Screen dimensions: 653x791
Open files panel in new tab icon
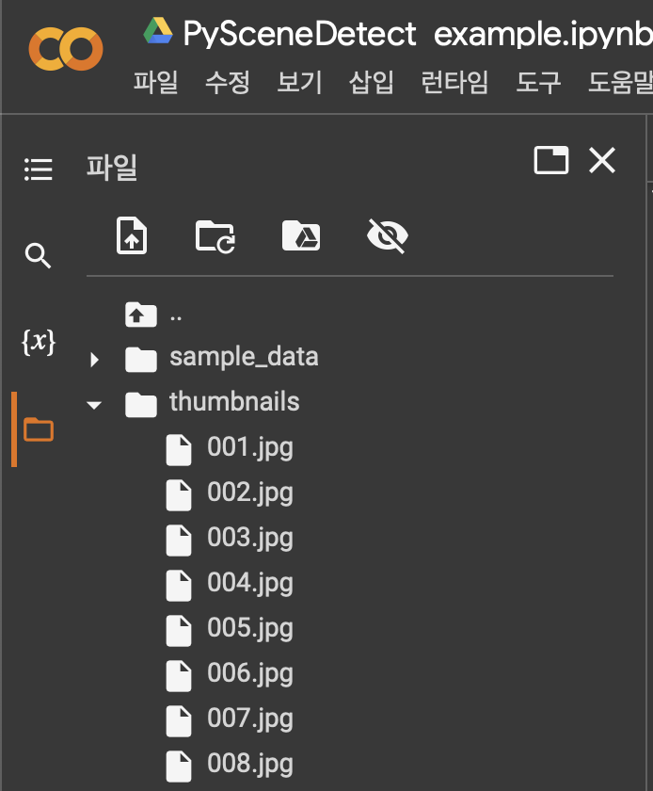(x=551, y=160)
